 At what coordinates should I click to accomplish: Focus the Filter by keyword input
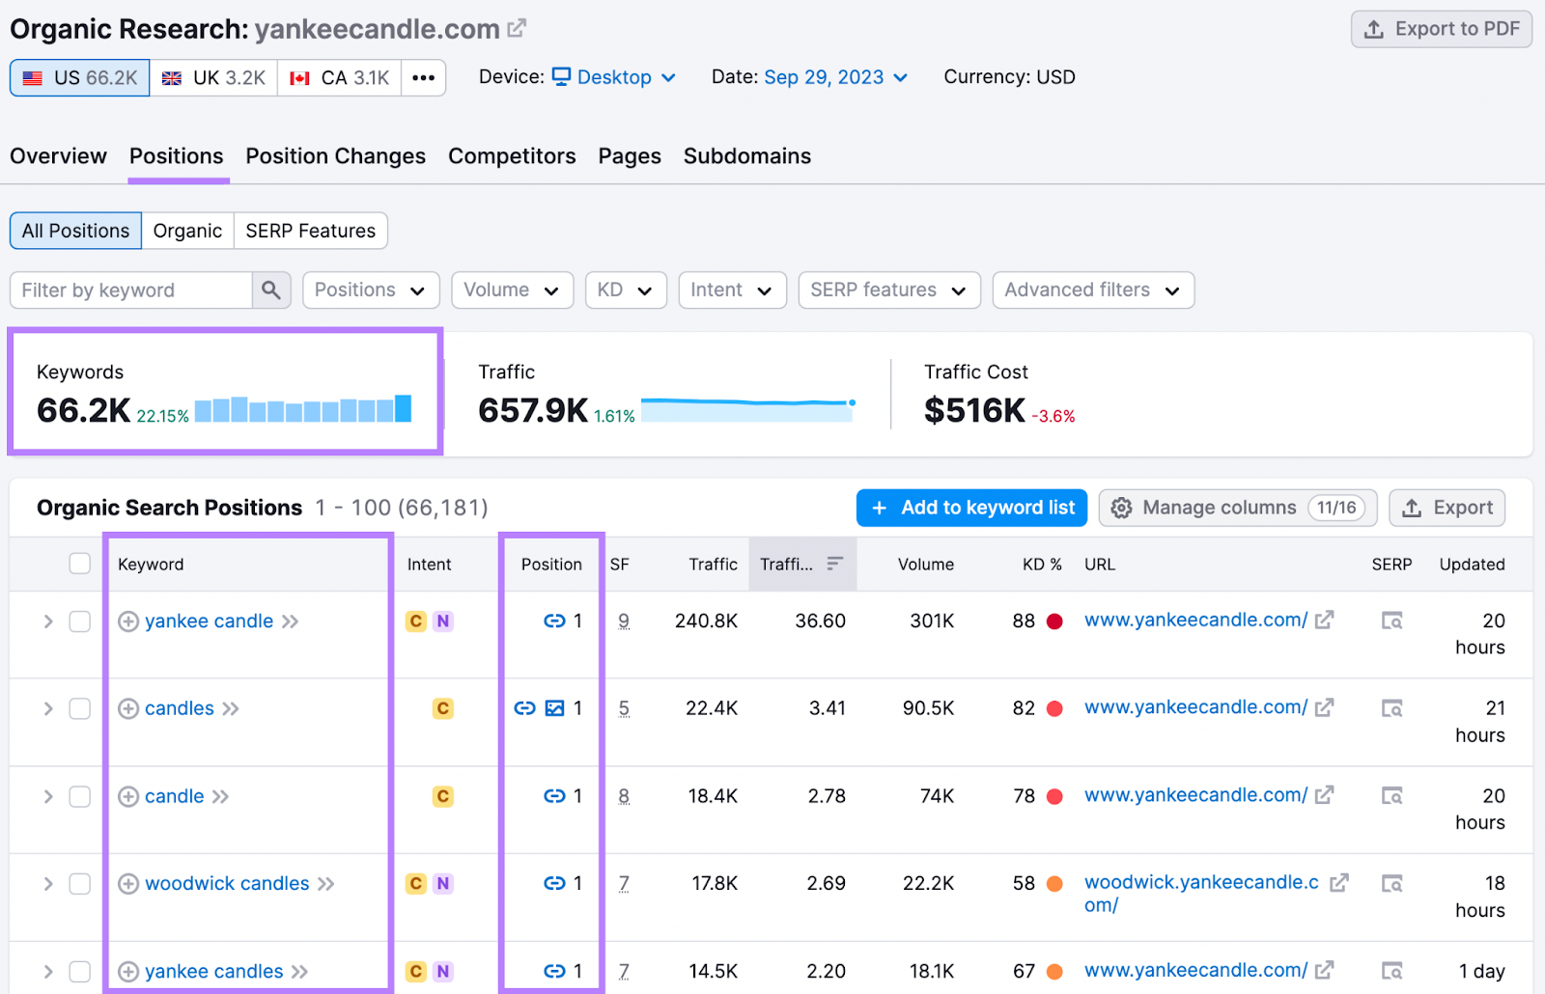[x=131, y=290]
